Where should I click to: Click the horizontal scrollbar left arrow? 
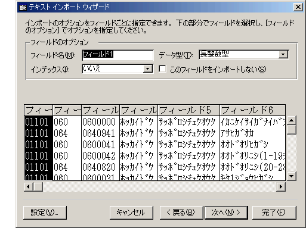tap(29, 186)
